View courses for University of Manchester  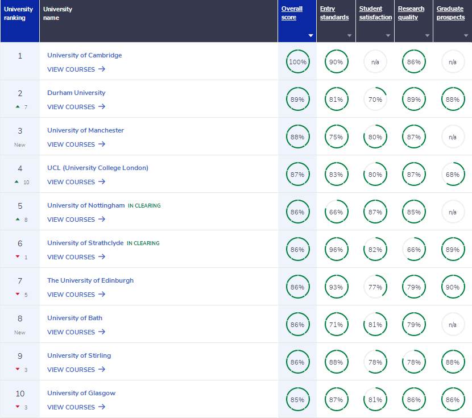(x=76, y=144)
